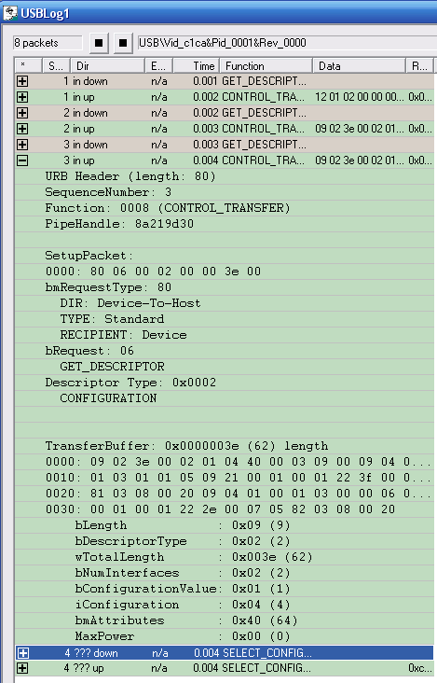
Task: Expand packet 2 in down row
Action: click(x=22, y=113)
